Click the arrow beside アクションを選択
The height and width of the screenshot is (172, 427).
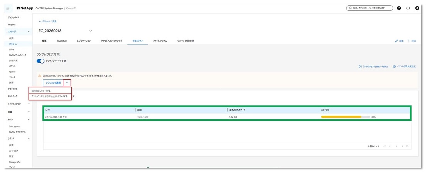point(67,83)
